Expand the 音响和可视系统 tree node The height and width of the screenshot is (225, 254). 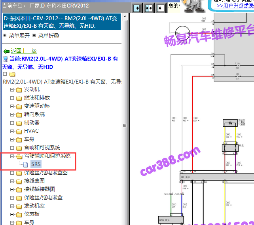point(12,148)
